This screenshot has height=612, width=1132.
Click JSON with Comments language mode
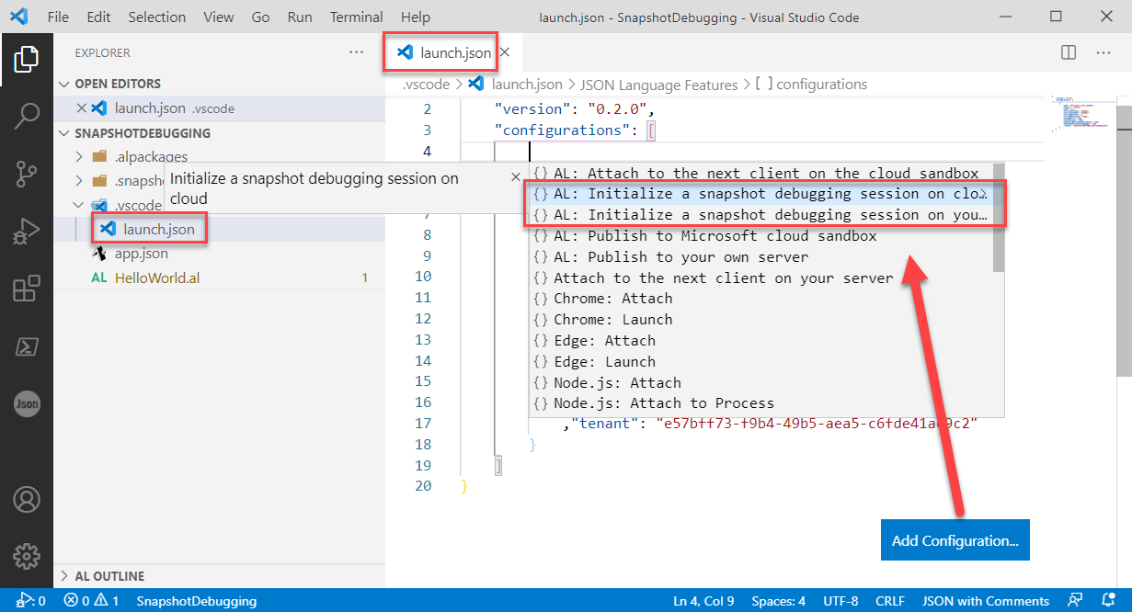tap(986, 601)
